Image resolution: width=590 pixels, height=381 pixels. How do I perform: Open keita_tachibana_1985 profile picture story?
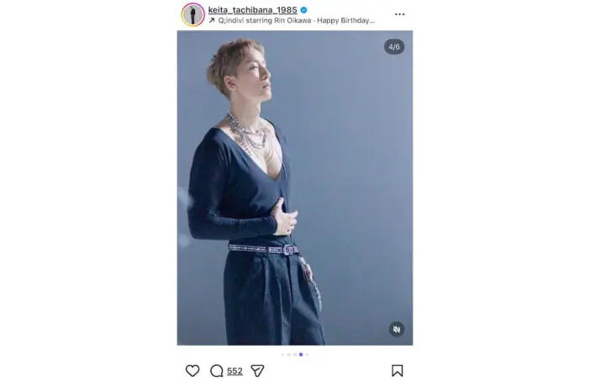193,14
